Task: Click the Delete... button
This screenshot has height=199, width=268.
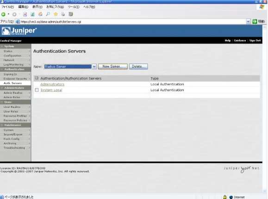Action: 138,66
